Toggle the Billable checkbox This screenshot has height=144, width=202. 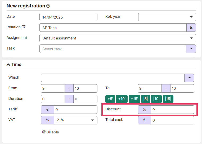[44, 132]
